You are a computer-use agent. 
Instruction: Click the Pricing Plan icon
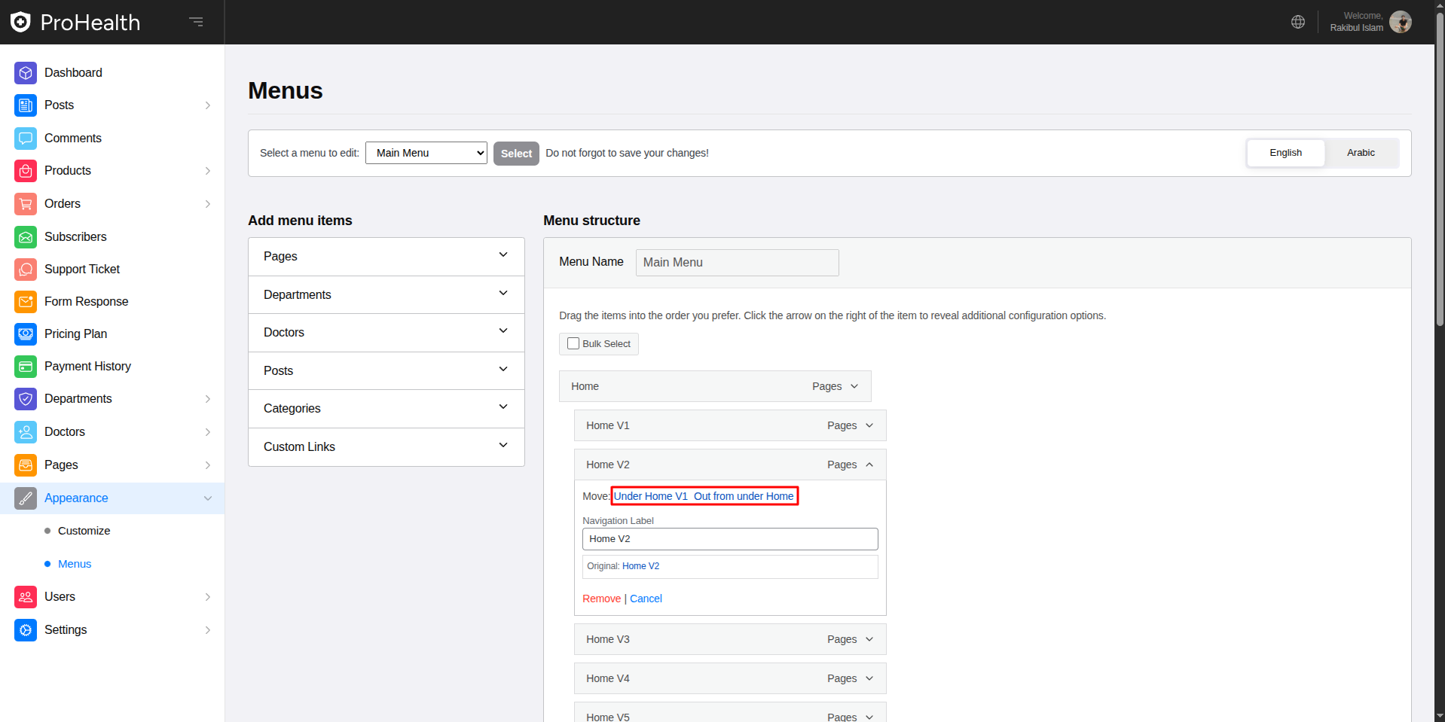[x=26, y=334]
